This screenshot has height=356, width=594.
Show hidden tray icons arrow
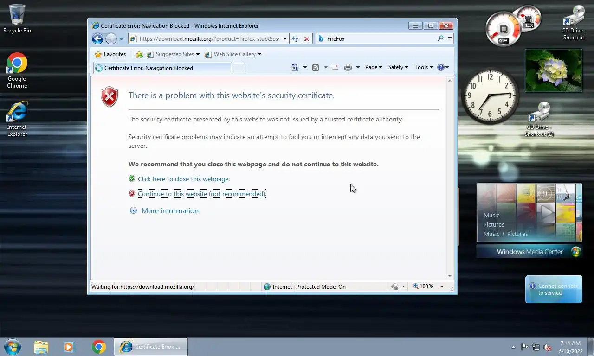coord(513,347)
